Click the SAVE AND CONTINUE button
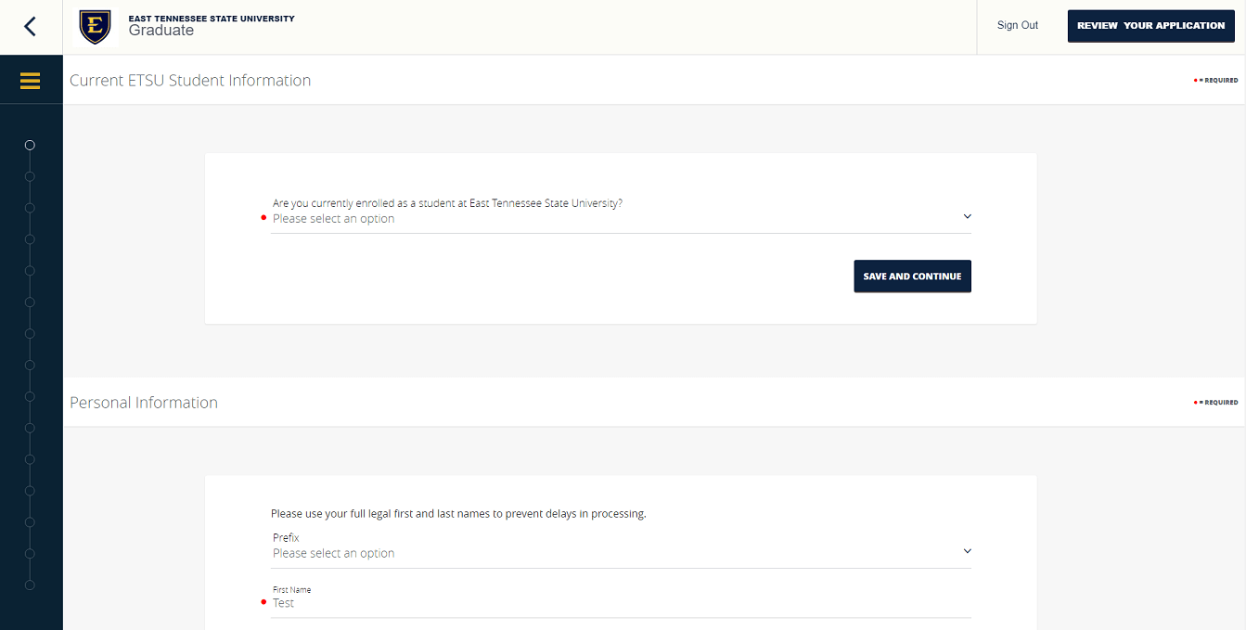This screenshot has width=1246, height=630. 912,276
